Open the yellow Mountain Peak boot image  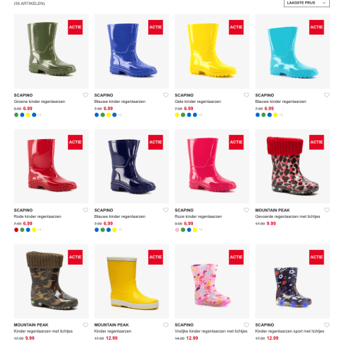131,281
